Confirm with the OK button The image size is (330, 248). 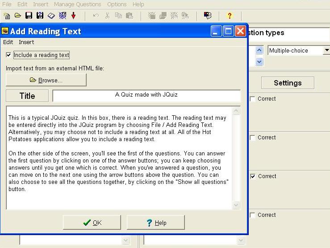click(x=92, y=223)
